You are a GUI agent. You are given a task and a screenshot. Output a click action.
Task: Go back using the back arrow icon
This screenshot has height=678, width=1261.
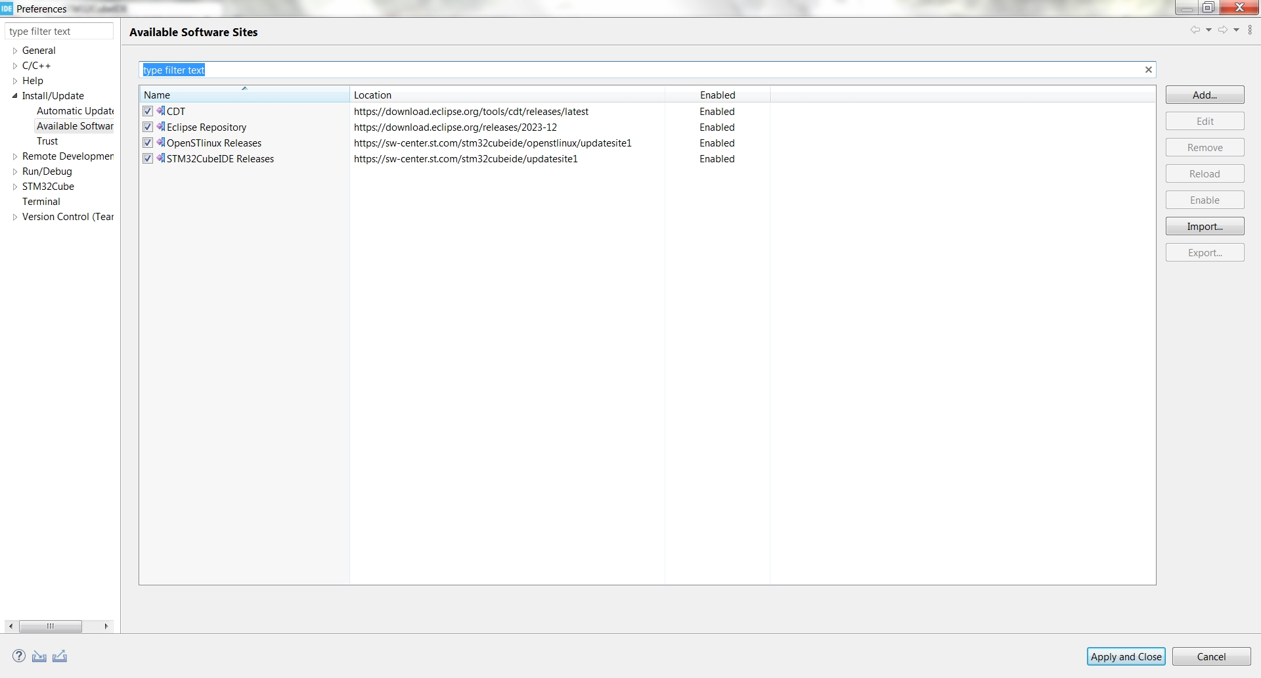coord(1195,30)
